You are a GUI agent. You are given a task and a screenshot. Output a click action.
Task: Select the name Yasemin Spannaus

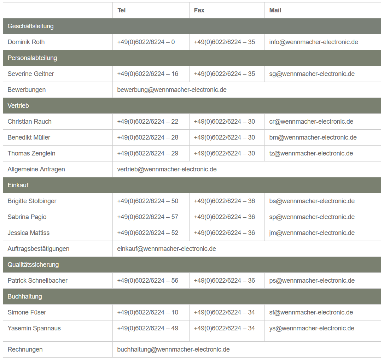click(x=34, y=328)
